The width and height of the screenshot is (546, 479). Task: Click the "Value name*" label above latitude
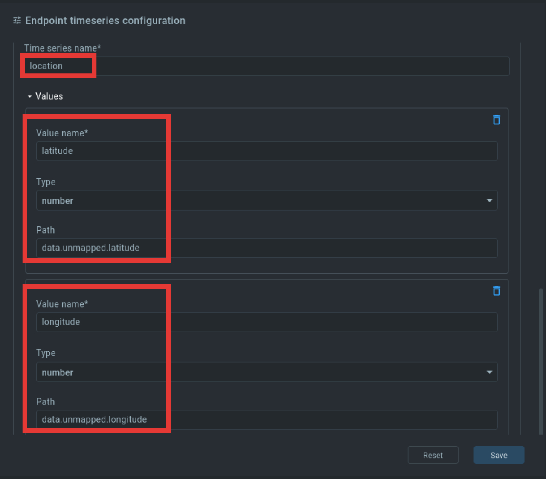[62, 133]
